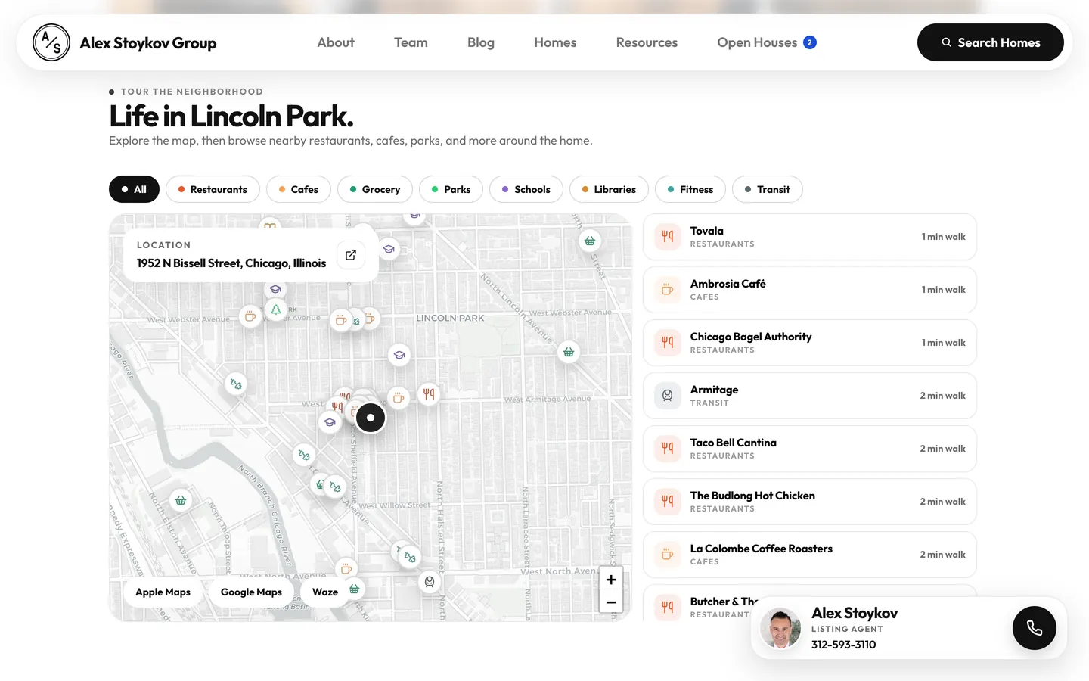1089x681 pixels.
Task: Toggle the Restaurants filter chip
Action: click(x=213, y=189)
